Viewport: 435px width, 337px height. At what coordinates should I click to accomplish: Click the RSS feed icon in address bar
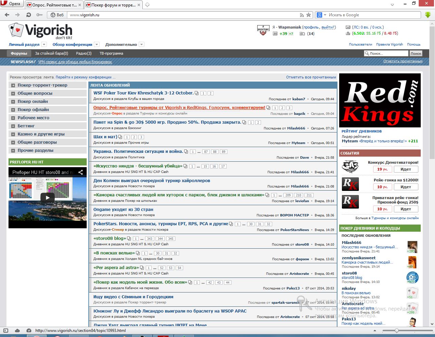point(302,15)
